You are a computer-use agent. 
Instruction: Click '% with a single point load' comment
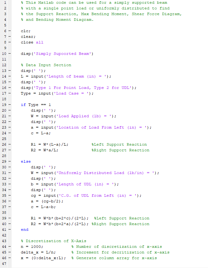pyautogui.click(x=95, y=9)
